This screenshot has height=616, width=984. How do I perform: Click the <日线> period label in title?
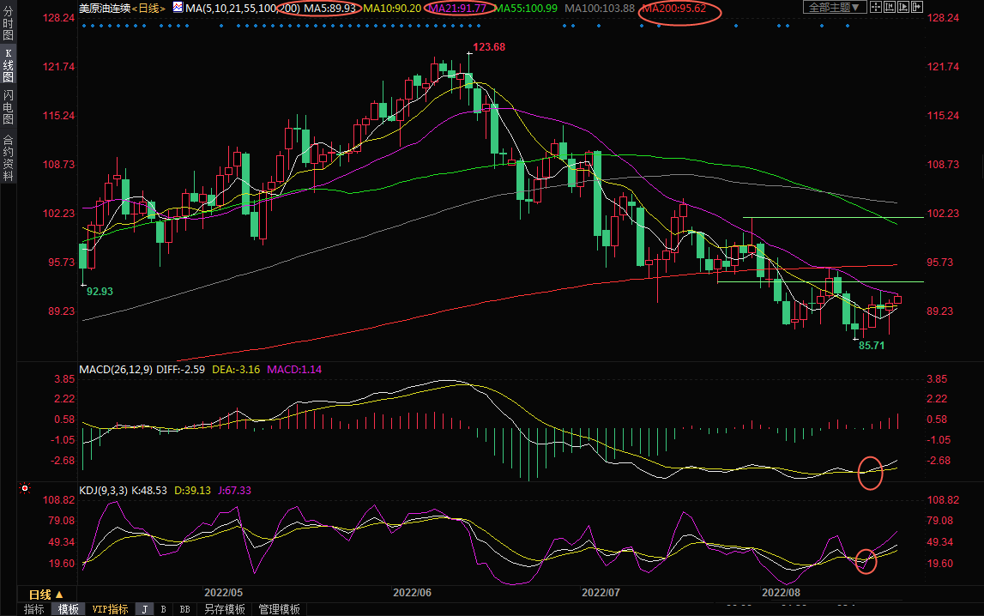(148, 8)
